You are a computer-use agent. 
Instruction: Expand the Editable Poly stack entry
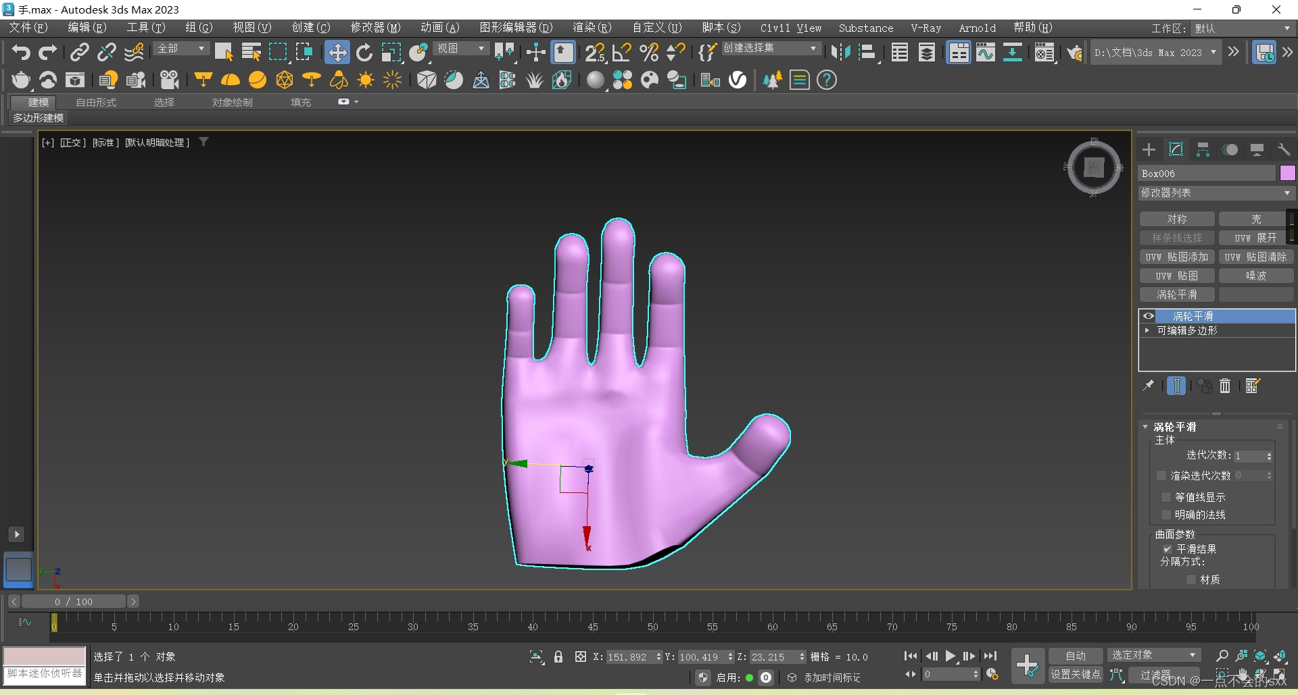(1147, 331)
